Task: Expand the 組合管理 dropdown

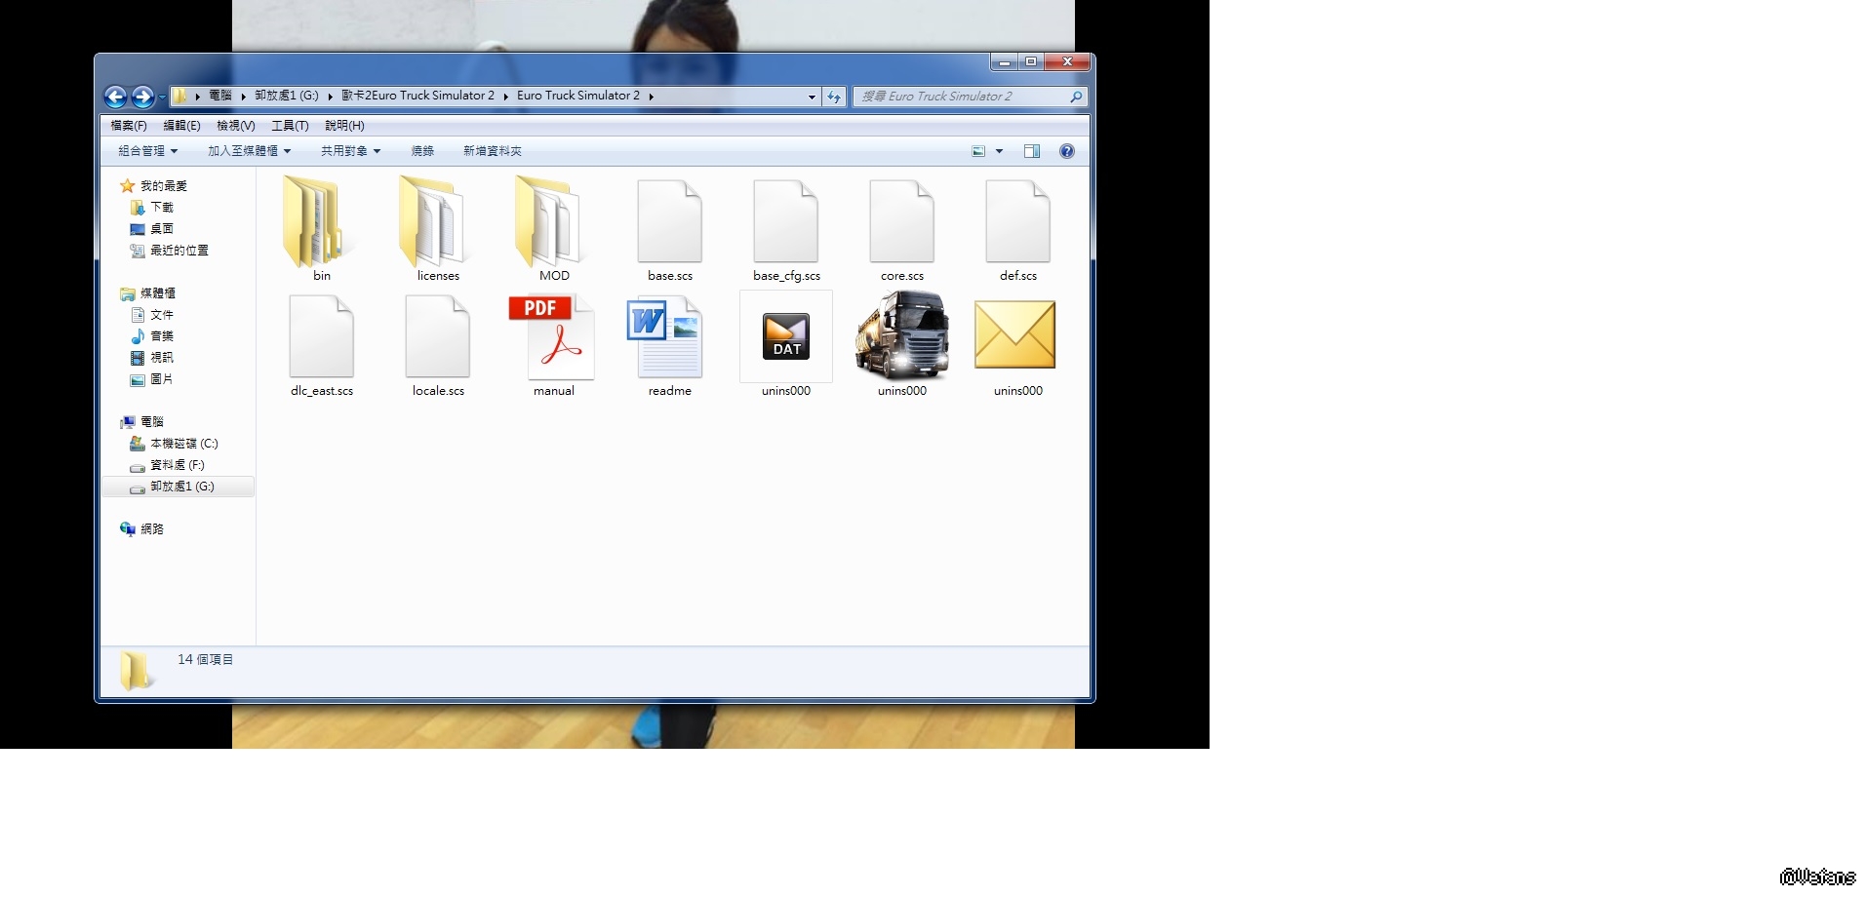Action: coord(147,151)
